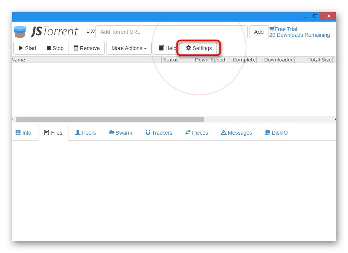The height and width of the screenshot is (253, 348).
Task: Switch to the Info tab
Action: [24, 132]
